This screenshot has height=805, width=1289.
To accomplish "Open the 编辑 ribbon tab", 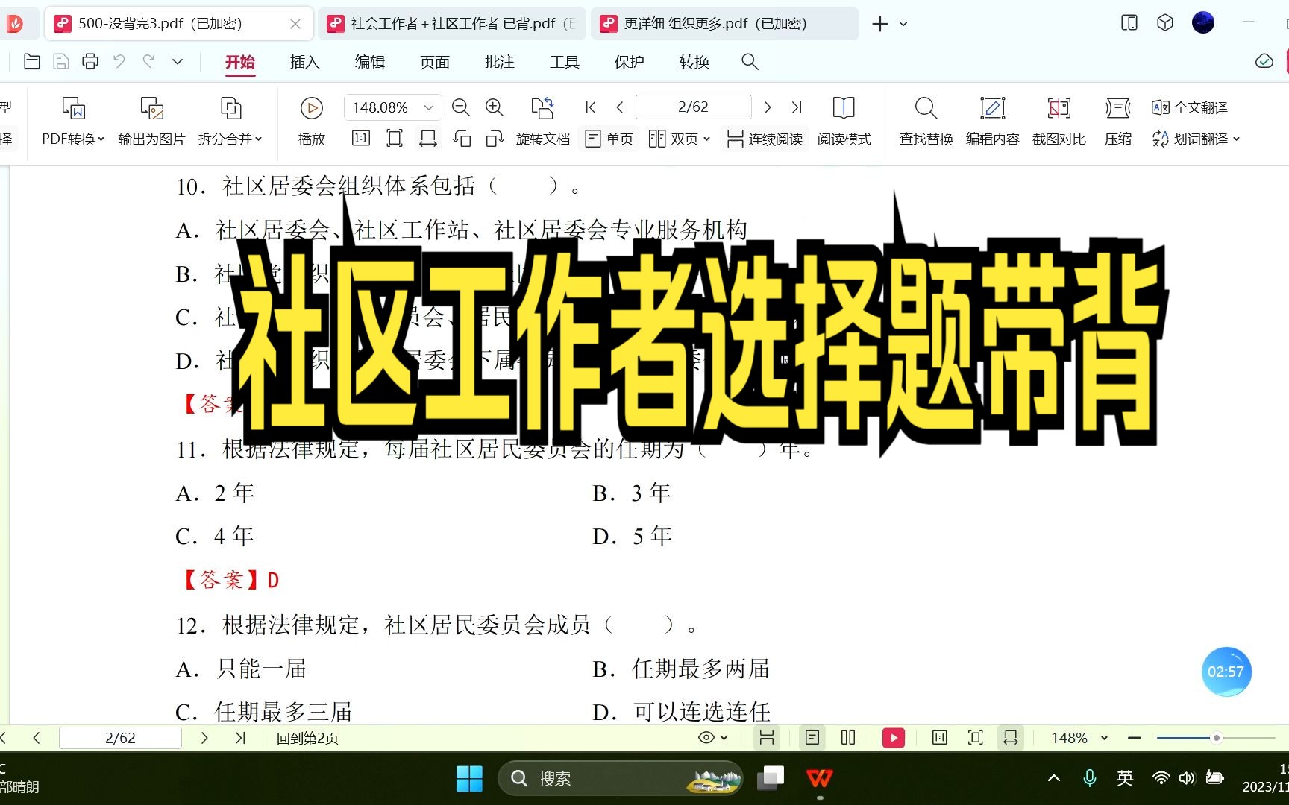I will click(x=369, y=62).
